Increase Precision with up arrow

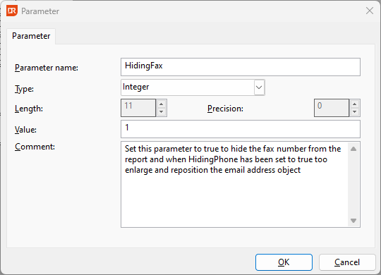click(x=354, y=104)
